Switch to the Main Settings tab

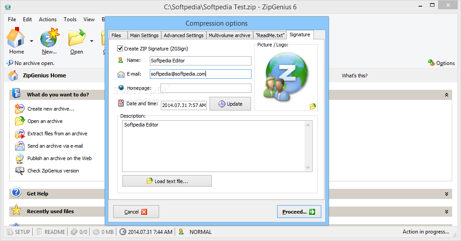(145, 35)
